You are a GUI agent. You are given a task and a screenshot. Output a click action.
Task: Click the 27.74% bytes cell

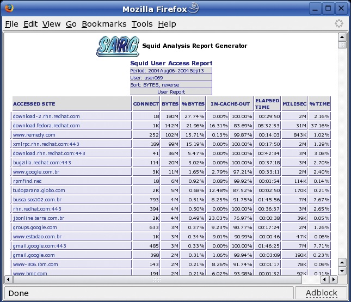193,116
